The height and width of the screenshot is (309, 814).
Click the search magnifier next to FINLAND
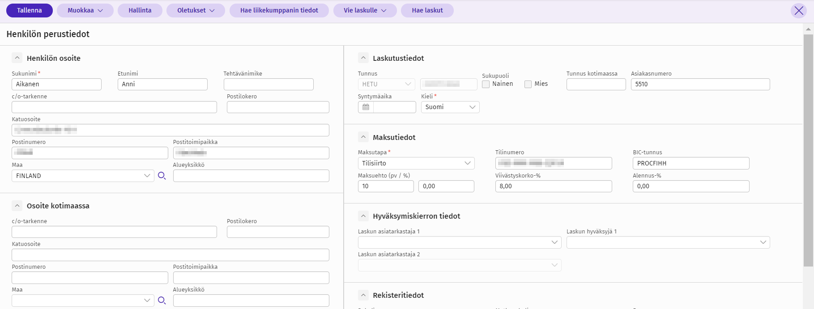[162, 176]
